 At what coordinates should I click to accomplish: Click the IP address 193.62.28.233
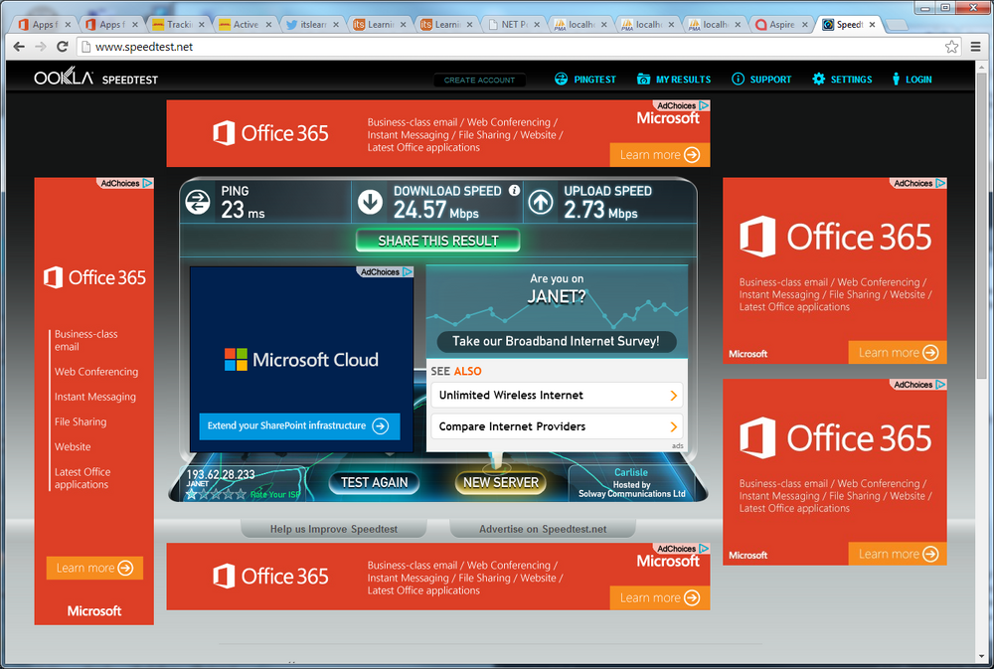click(x=221, y=474)
